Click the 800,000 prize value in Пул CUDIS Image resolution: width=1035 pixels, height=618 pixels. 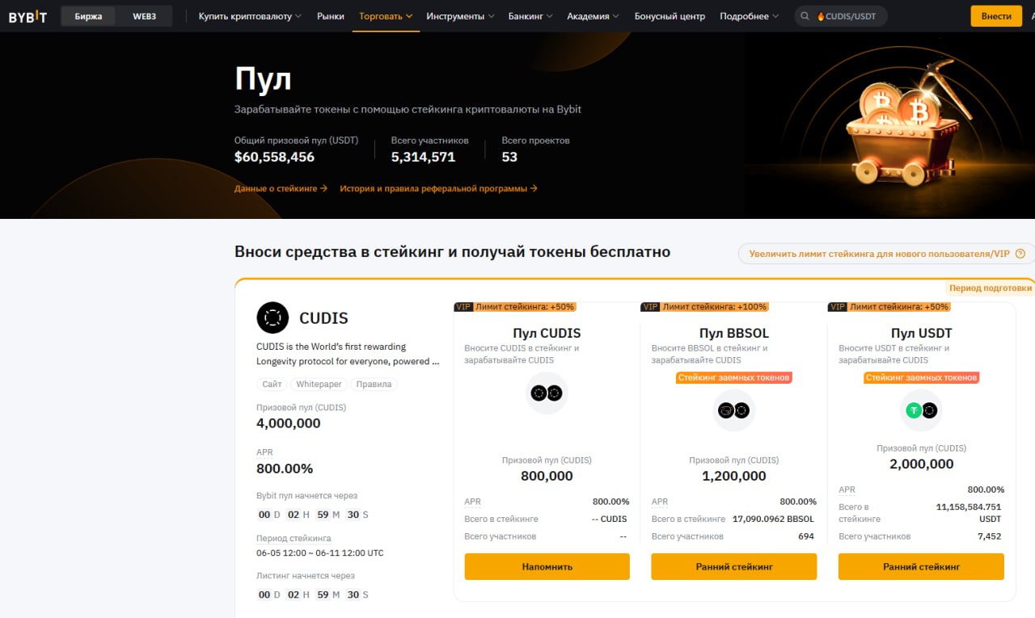(x=547, y=476)
